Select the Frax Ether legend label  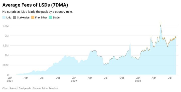coord(41,17)
